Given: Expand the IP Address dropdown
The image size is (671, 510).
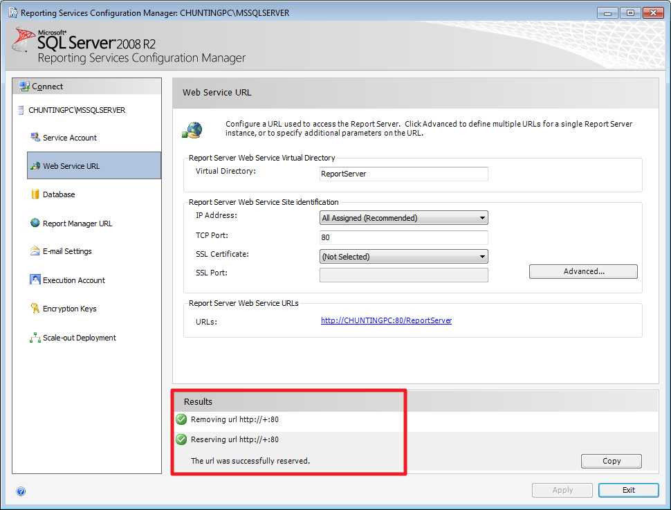Looking at the screenshot, I should click(x=403, y=218).
